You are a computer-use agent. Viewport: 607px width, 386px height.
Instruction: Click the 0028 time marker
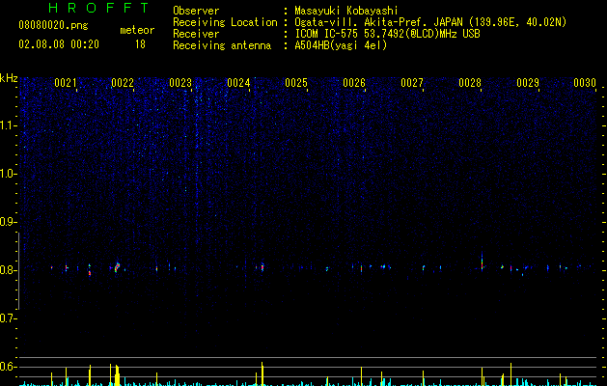tap(470, 83)
